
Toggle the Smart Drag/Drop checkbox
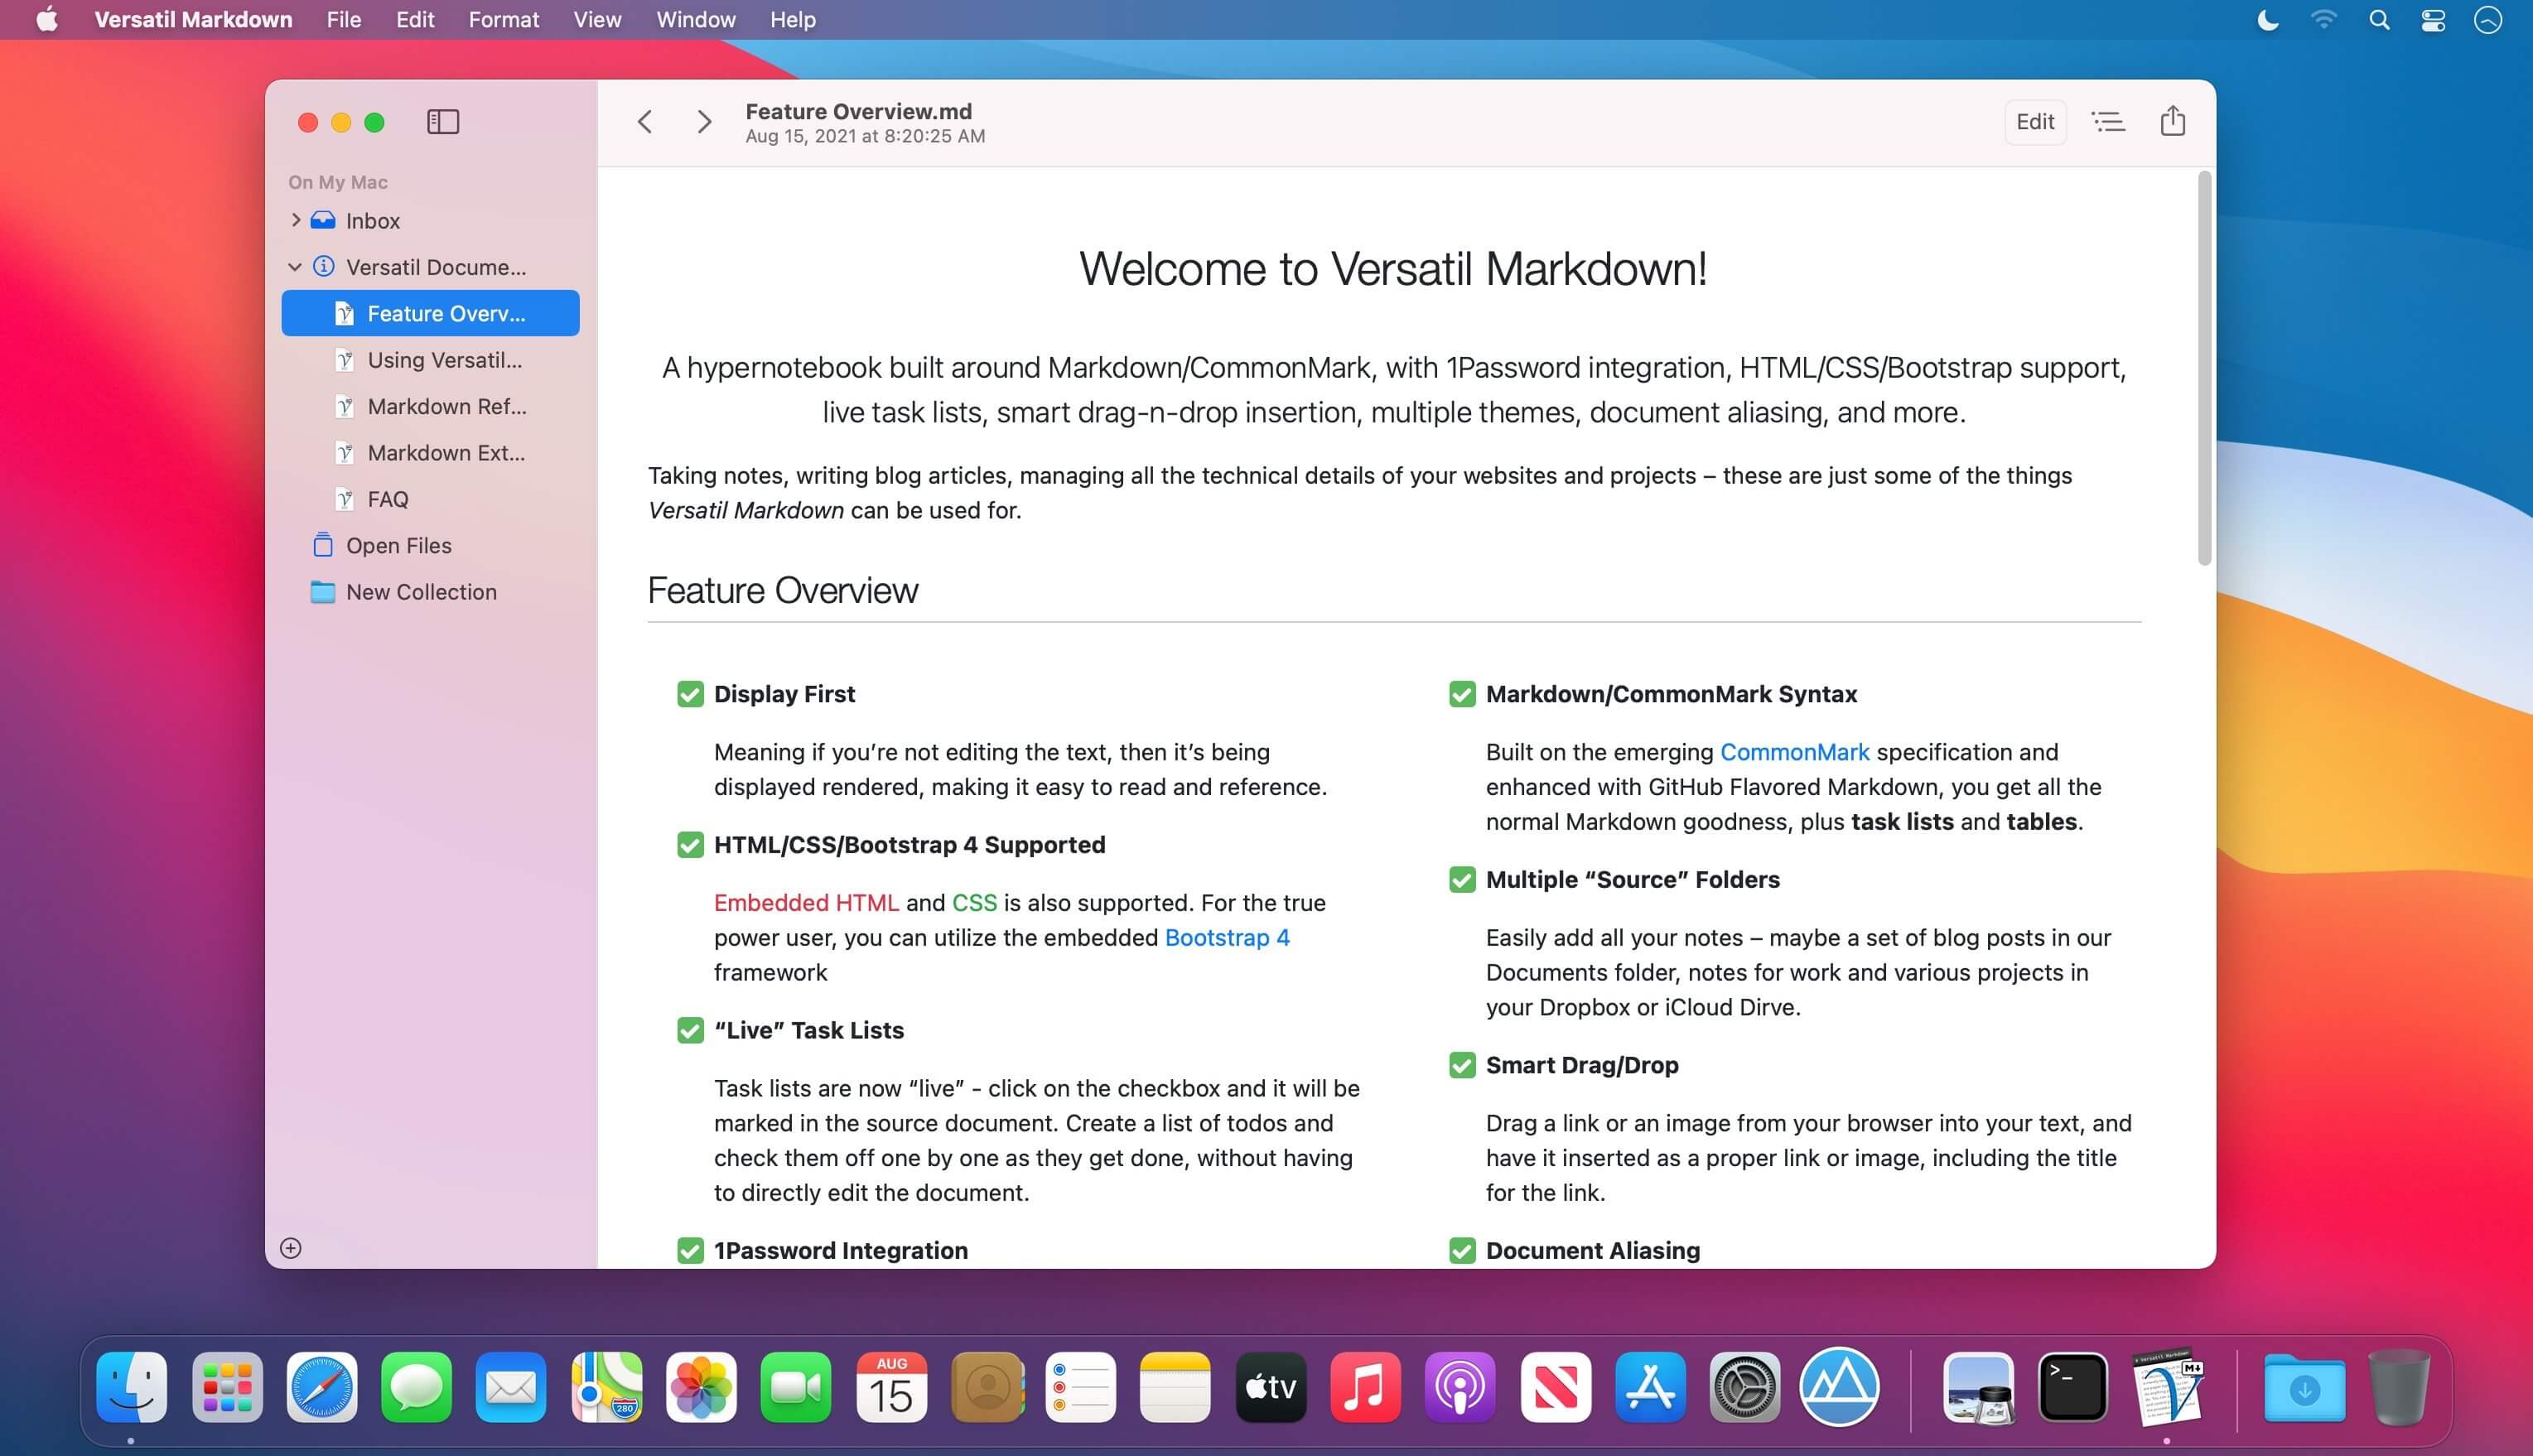pos(1462,1065)
